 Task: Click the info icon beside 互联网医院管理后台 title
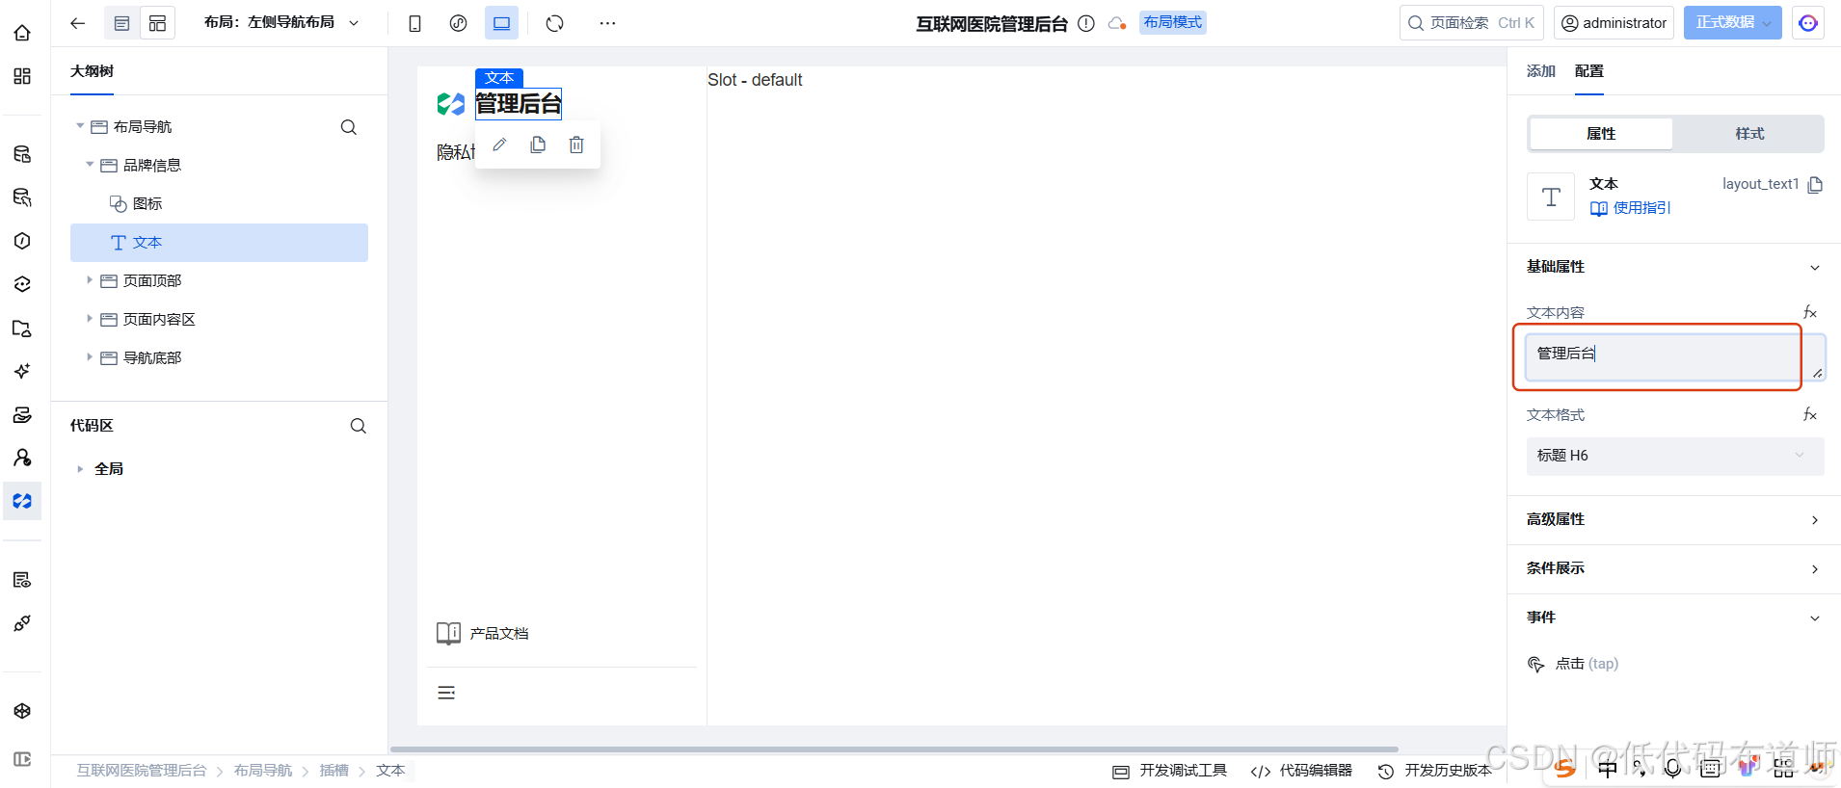pos(1086,23)
